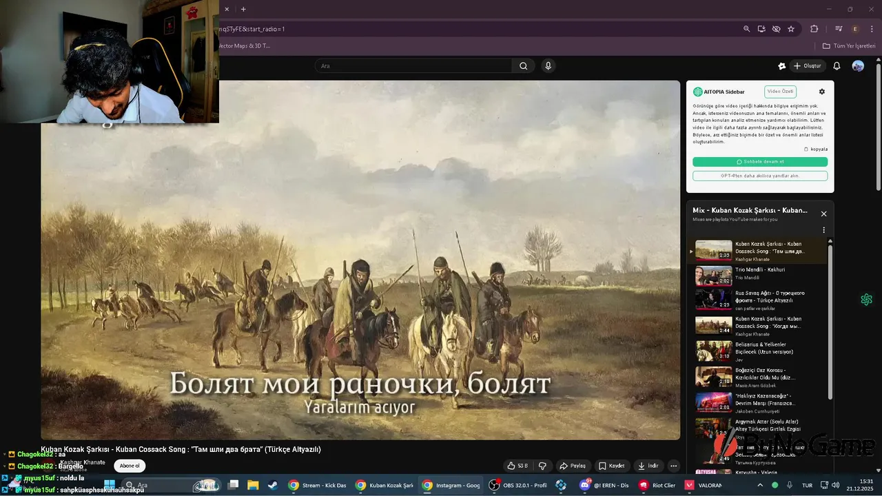
Task: Open AITOPIA sidebar settings gear
Action: (x=821, y=92)
